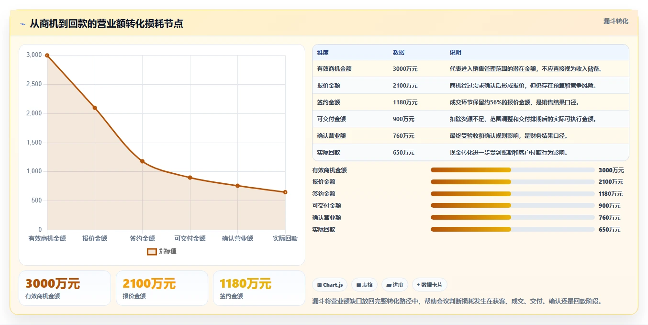This screenshot has height=325, width=648.
Task: Click the 确认营业额 progress bar
Action: click(x=513, y=217)
